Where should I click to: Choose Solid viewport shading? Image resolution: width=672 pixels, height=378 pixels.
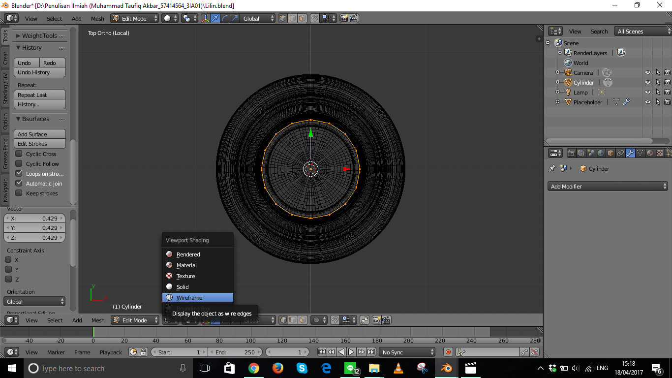point(198,287)
